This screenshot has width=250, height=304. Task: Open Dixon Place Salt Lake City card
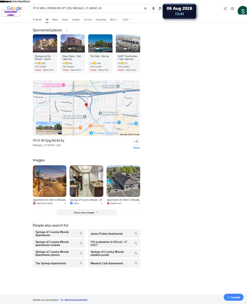coord(72,54)
